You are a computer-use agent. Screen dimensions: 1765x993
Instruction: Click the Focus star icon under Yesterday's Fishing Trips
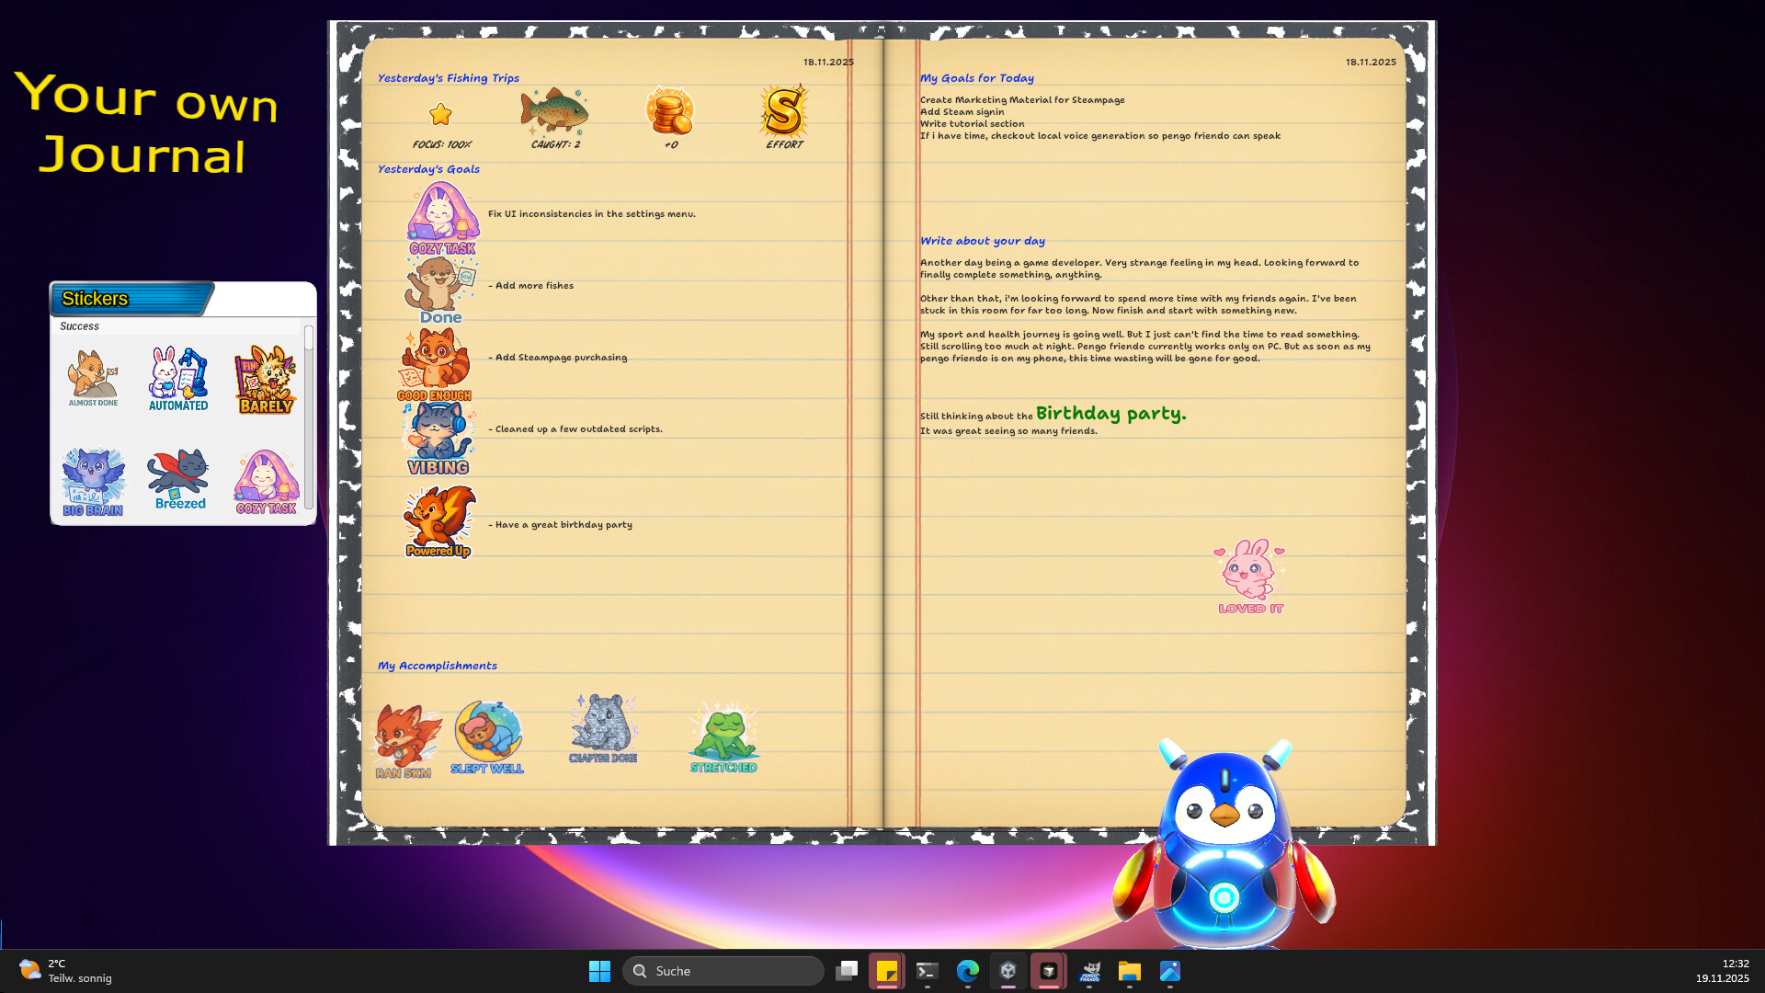pyautogui.click(x=440, y=114)
